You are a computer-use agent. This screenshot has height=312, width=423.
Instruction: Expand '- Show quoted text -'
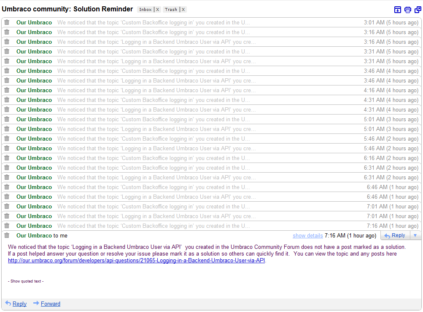(x=26, y=281)
